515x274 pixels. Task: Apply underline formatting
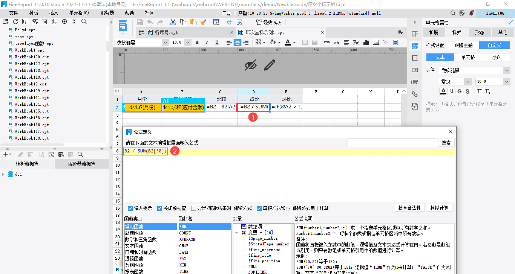(x=217, y=43)
